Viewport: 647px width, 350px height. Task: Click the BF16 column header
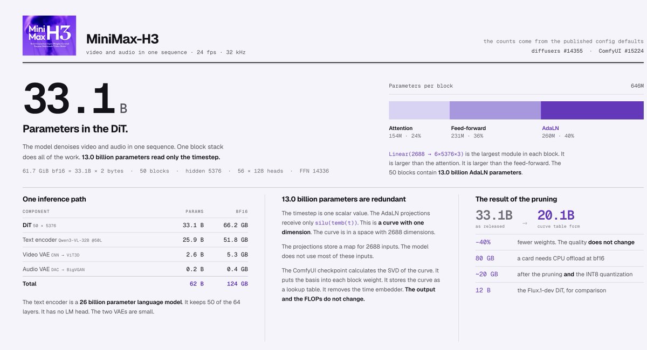[x=242, y=212]
